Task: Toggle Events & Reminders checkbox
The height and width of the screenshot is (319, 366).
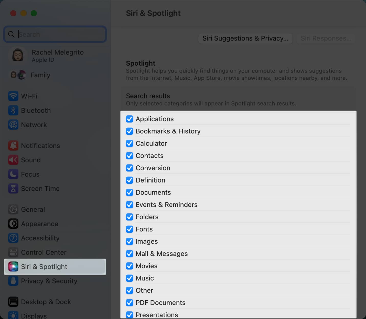Action: click(x=130, y=205)
